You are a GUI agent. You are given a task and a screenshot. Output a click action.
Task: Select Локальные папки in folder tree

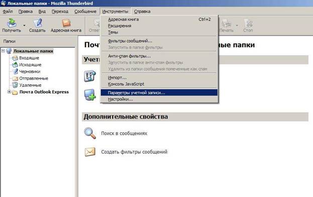[x=33, y=51]
